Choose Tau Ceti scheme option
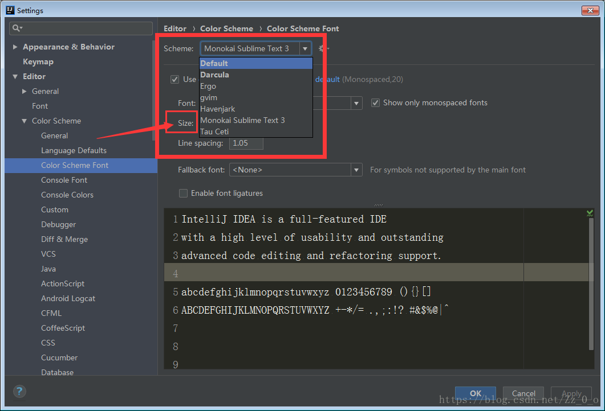Image resolution: width=605 pixels, height=411 pixels. tap(255, 131)
